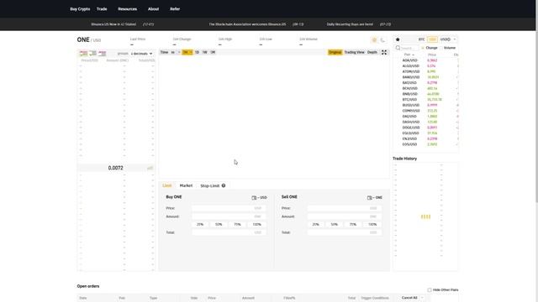Select Time chart interval
538x302 pixels.
[x=165, y=52]
